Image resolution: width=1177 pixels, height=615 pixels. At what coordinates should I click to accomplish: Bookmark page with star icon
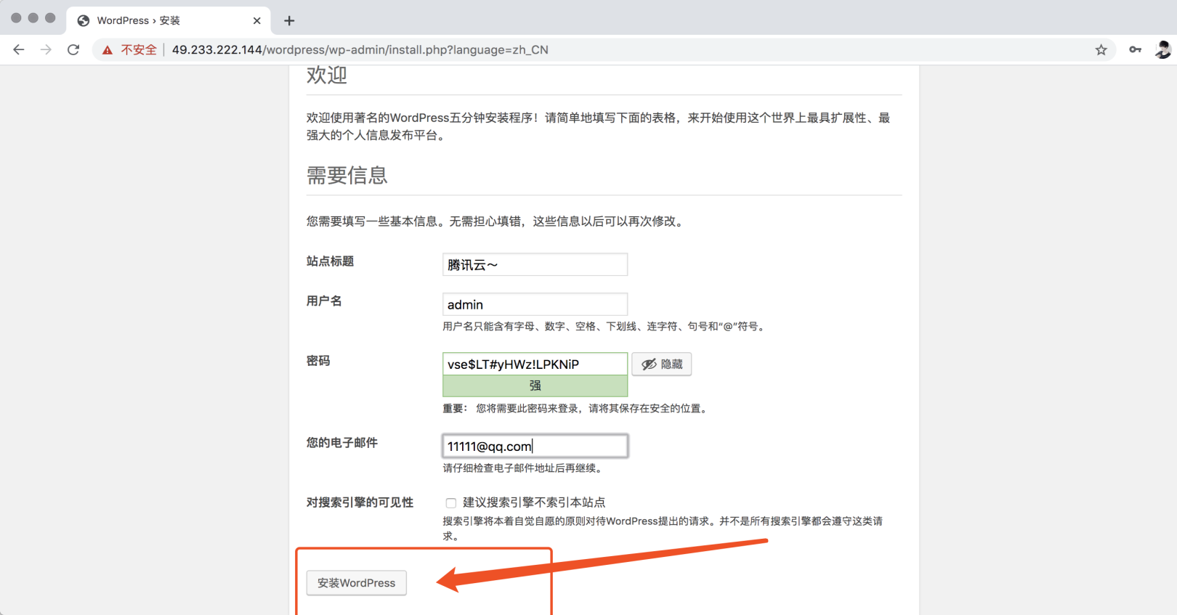click(x=1101, y=49)
